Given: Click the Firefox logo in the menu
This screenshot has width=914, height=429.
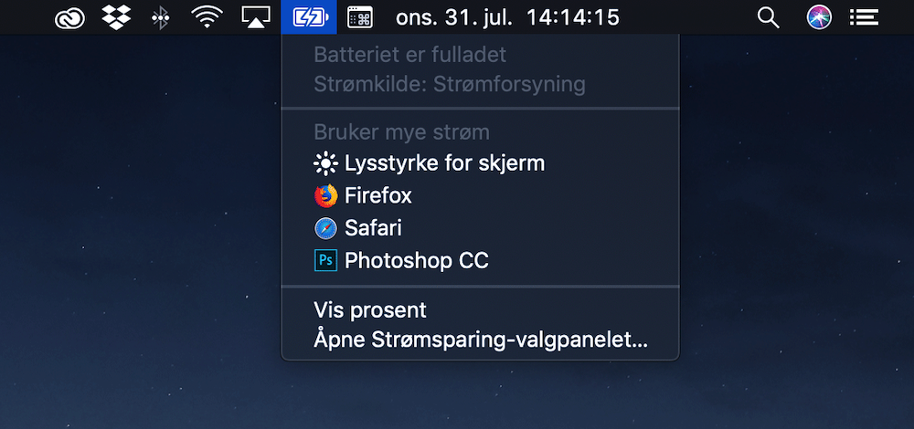Looking at the screenshot, I should tap(326, 195).
